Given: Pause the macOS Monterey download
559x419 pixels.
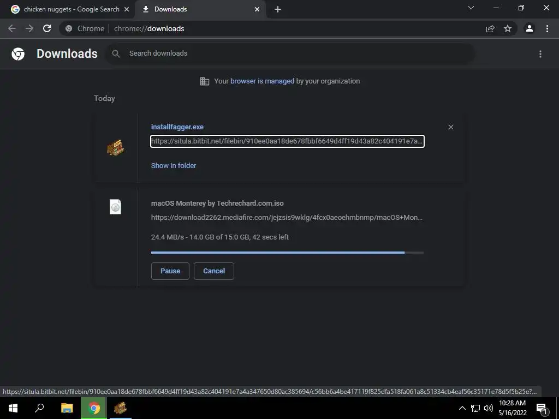Looking at the screenshot, I should click(x=170, y=271).
